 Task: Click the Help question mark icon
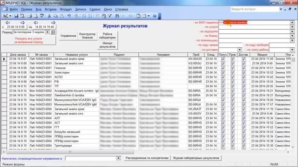[x=155, y=16]
